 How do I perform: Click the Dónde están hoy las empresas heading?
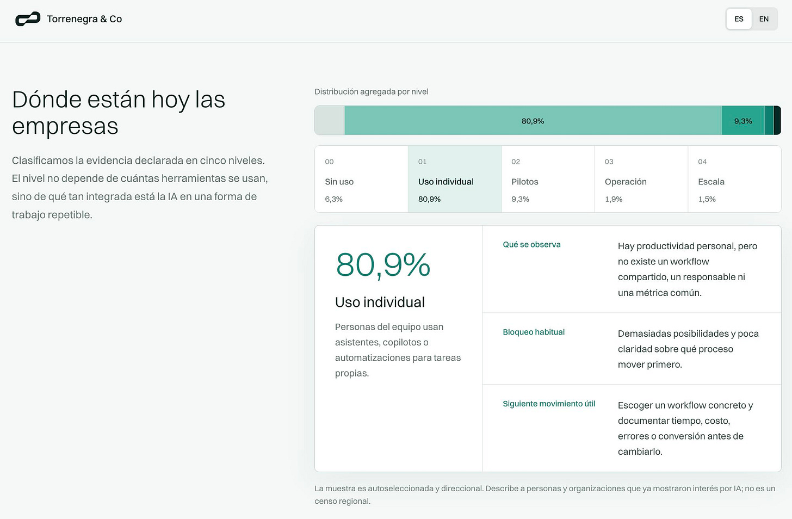pos(119,113)
